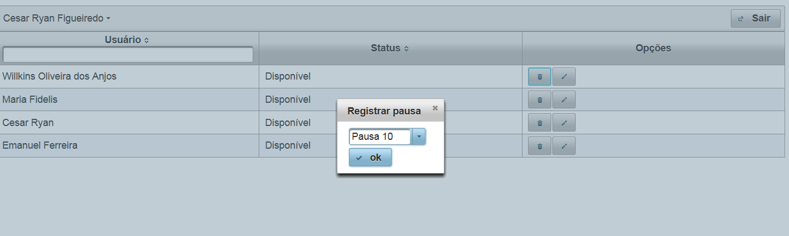Click pencil edit icon for Maria Fidelis
Image resolution: width=789 pixels, height=236 pixels.
pos(564,100)
